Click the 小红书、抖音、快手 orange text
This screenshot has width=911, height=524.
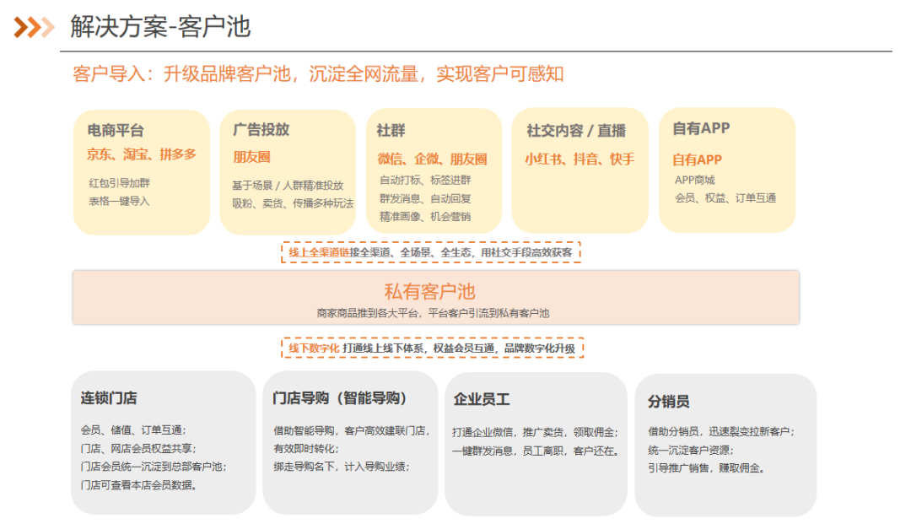579,159
